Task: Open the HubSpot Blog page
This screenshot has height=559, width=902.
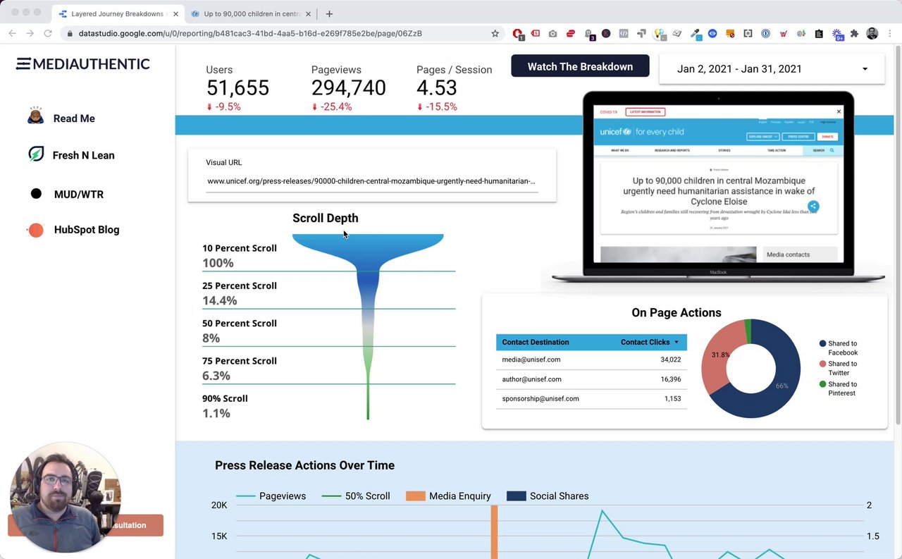Action: (x=87, y=230)
